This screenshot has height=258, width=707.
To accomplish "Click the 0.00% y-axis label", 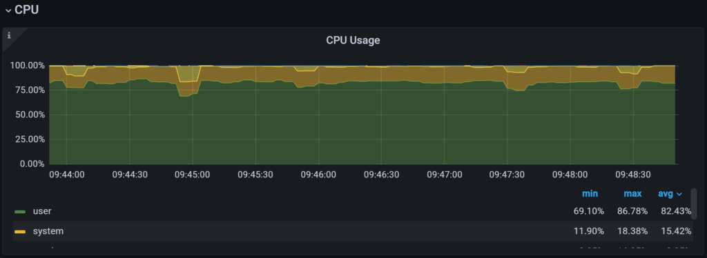I will pos(32,164).
